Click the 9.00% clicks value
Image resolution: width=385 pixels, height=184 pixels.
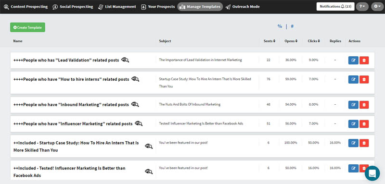coord(314,60)
